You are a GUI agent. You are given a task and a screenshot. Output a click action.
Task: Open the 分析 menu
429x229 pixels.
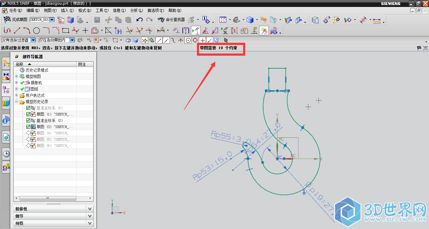[x=137, y=10]
